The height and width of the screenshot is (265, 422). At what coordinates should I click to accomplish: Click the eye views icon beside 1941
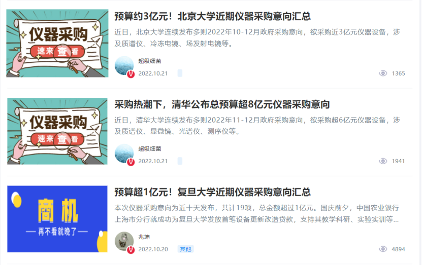(383, 161)
